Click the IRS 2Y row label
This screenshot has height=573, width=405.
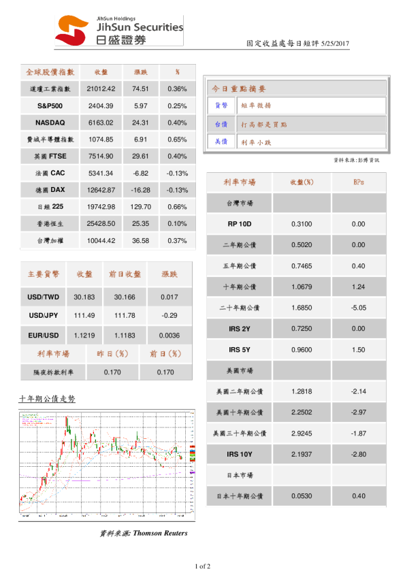tap(240, 329)
